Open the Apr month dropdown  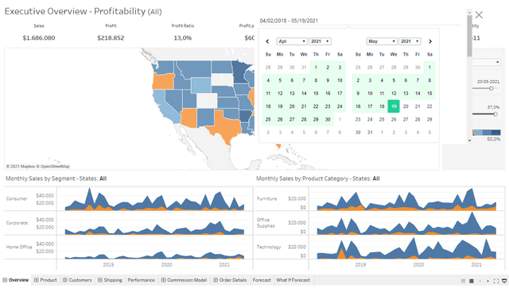(x=292, y=41)
